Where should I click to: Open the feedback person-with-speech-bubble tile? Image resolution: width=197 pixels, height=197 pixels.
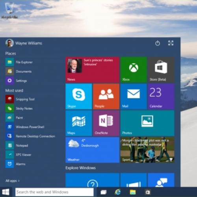[x=161, y=180]
